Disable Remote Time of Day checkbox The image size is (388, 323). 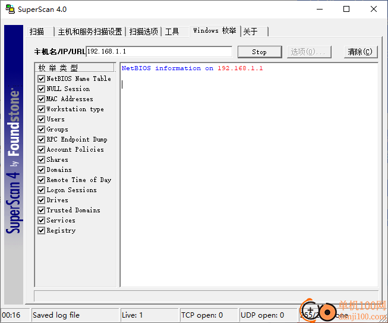point(42,180)
